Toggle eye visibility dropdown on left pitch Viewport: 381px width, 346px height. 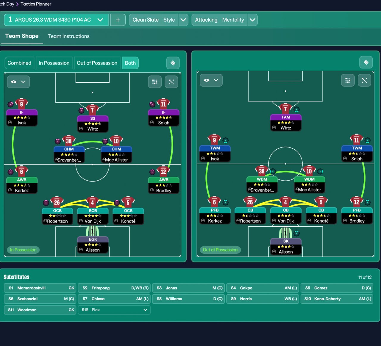18,82
